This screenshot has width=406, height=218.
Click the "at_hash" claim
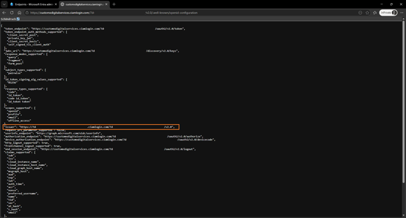click(15, 206)
